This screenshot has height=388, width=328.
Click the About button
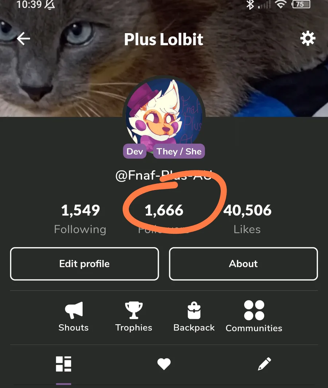click(x=243, y=264)
